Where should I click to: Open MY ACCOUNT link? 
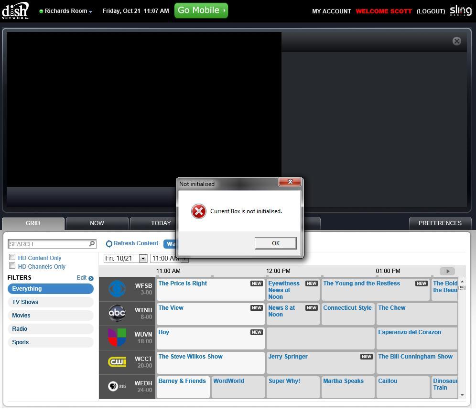click(x=331, y=11)
